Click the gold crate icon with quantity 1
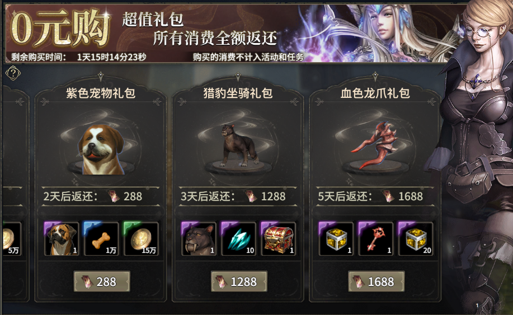Viewport: 513px width, 315px height. tap(336, 239)
